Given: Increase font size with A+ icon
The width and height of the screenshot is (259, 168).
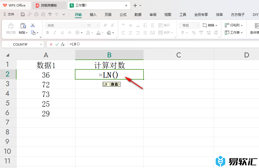Looking at the screenshot, I should (105, 25).
